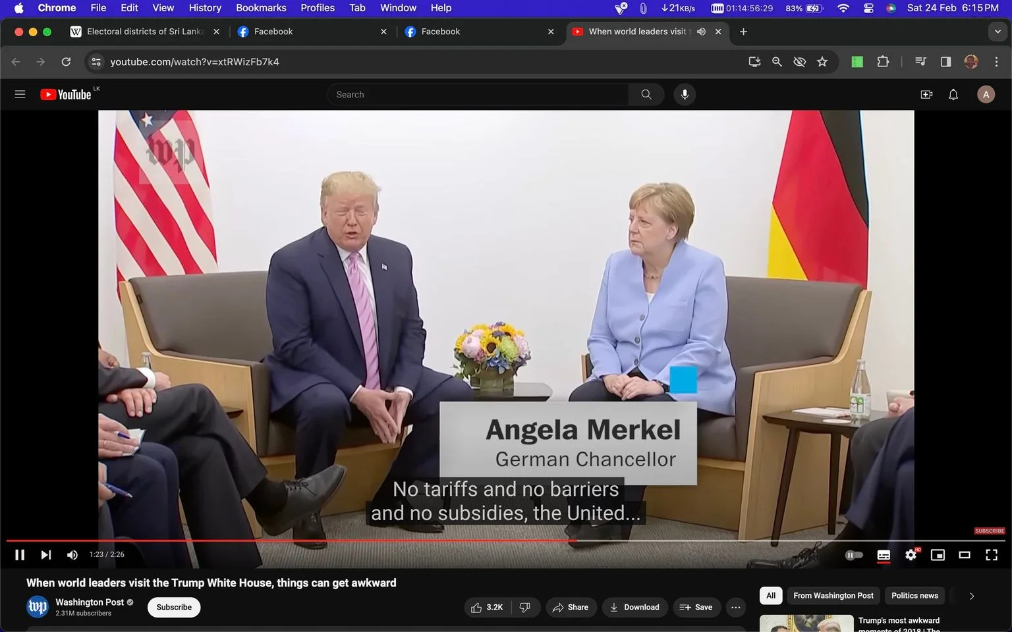Close the Electoral districts tab

coord(216,32)
